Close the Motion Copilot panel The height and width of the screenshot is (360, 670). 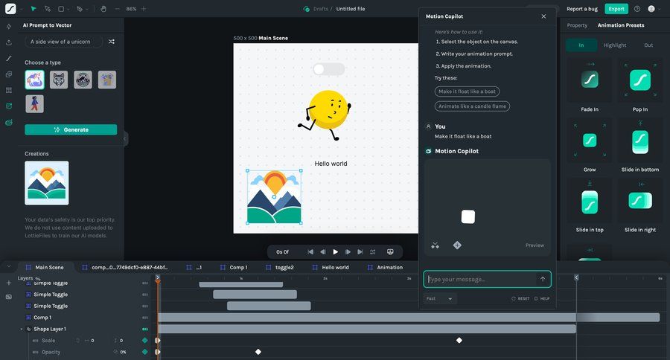click(x=543, y=16)
